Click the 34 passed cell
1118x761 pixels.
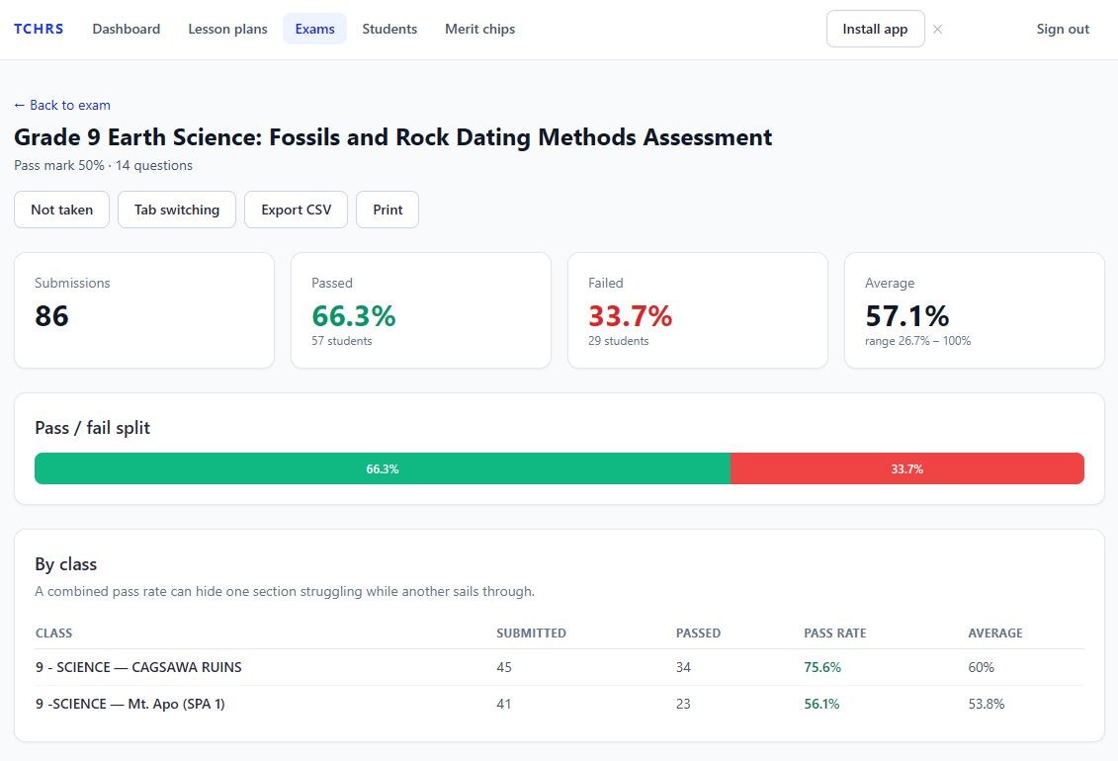683,668
